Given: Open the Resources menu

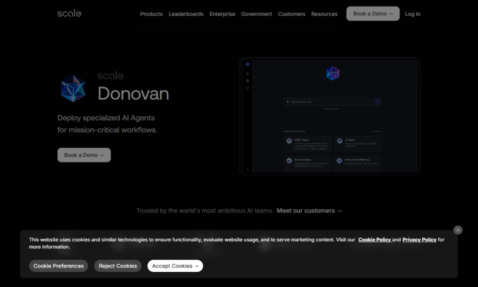Looking at the screenshot, I should 324,14.
